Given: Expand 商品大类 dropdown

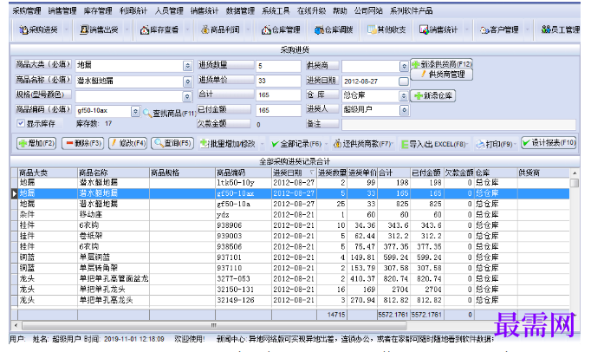Looking at the screenshot, I should coord(187,66).
